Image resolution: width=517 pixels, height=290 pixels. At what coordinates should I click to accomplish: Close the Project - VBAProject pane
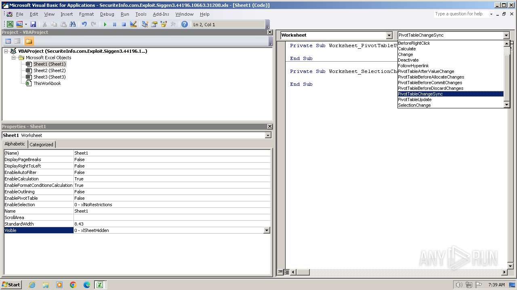(x=270, y=32)
